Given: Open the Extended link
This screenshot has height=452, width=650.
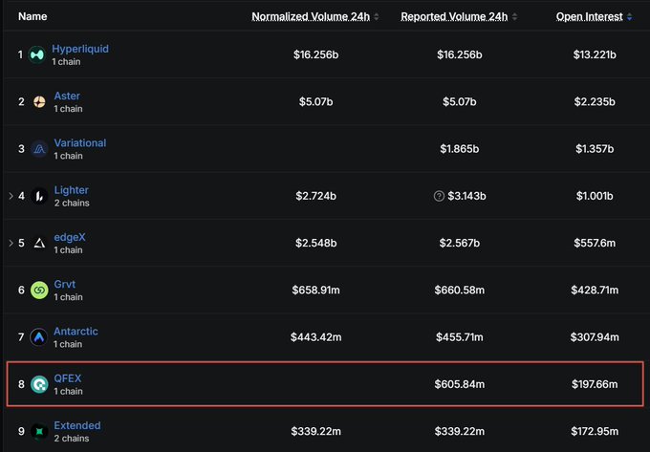Looking at the screenshot, I should pos(77,425).
